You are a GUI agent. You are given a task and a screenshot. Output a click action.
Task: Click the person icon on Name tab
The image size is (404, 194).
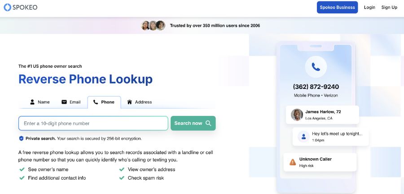(32, 102)
